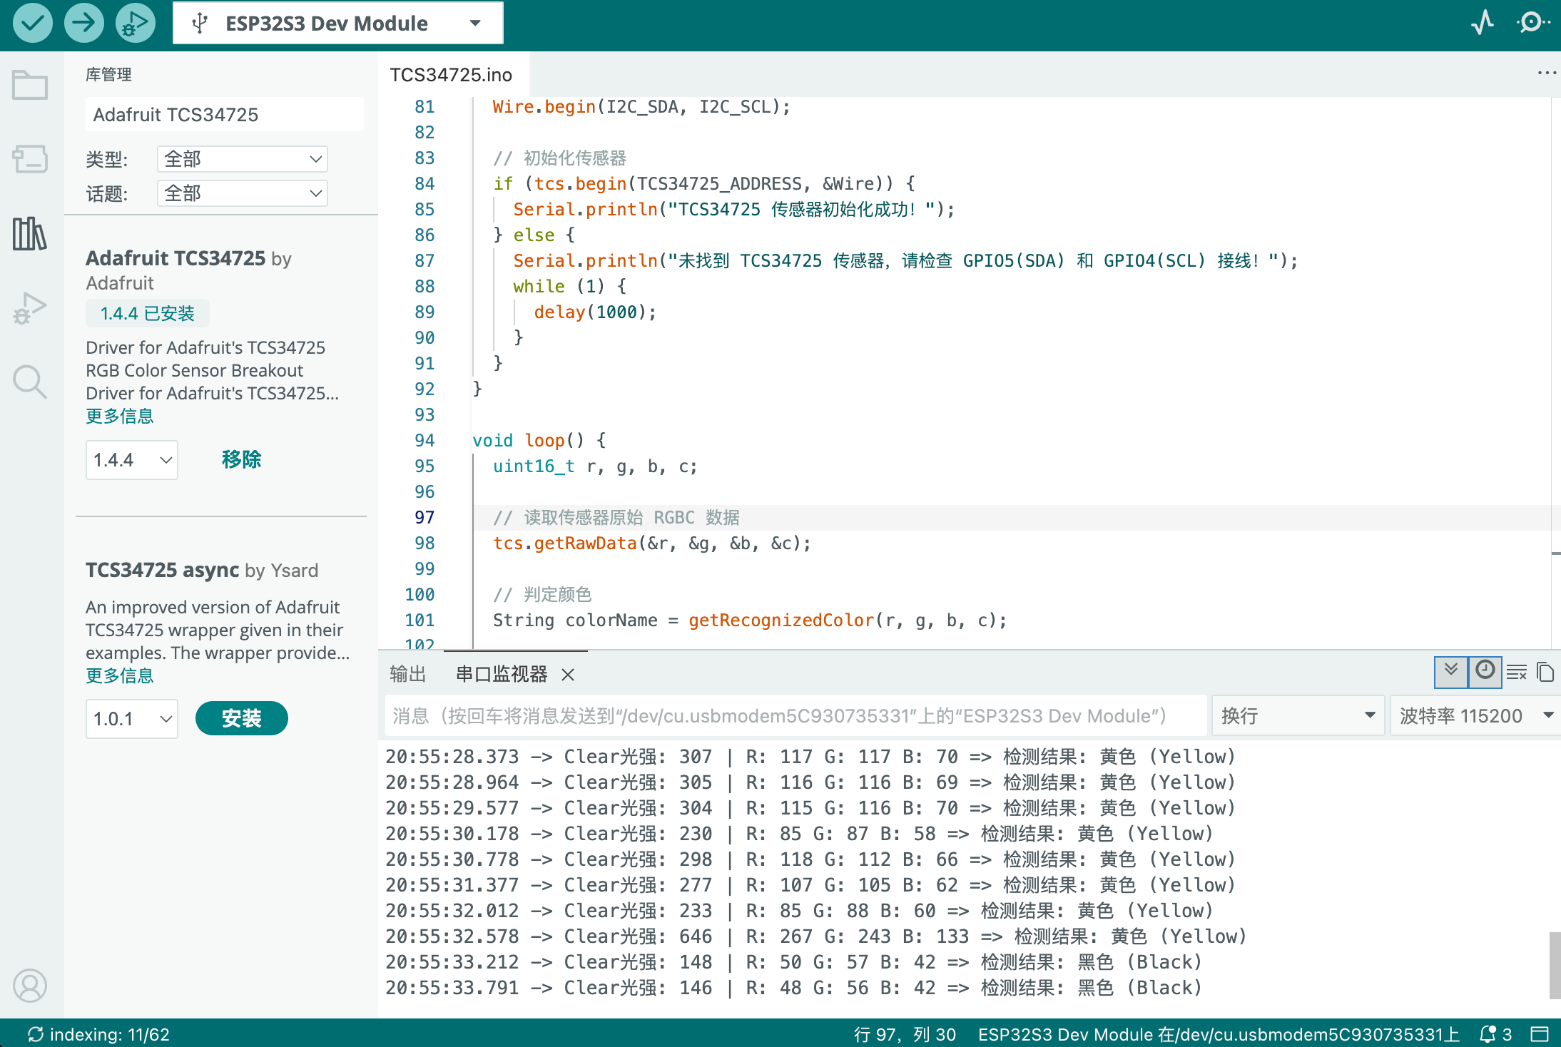Viewport: 1561px width, 1047px height.
Task: Open the account profile icon
Action: pyautogui.click(x=30, y=986)
